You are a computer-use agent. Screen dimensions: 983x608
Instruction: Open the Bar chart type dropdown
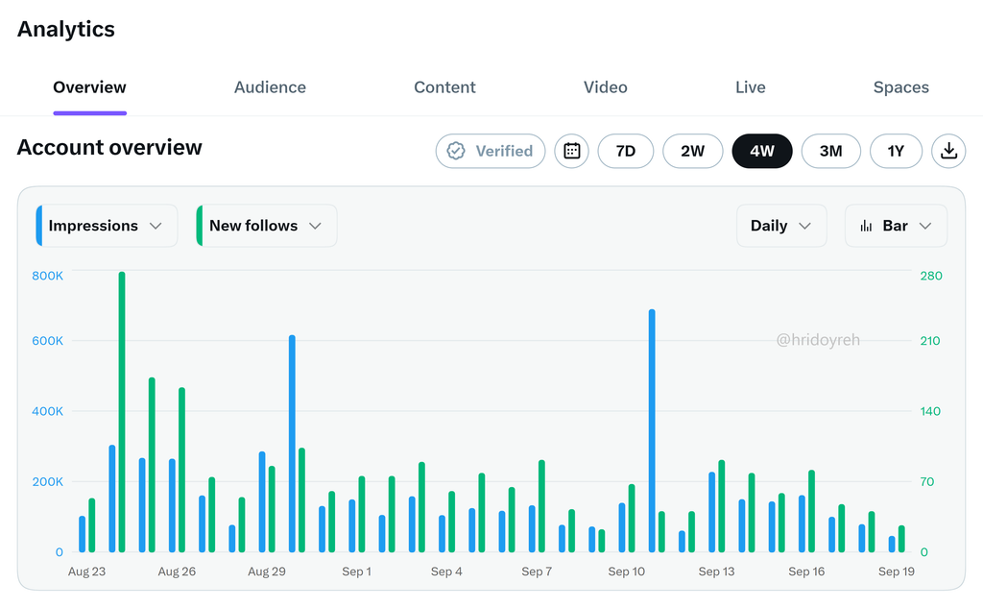point(896,226)
